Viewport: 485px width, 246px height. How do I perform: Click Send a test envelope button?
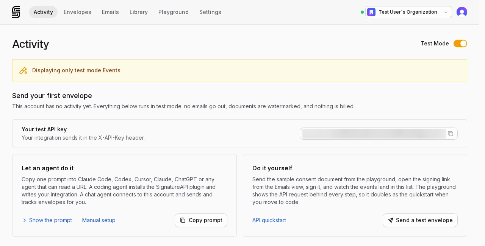(x=420, y=220)
